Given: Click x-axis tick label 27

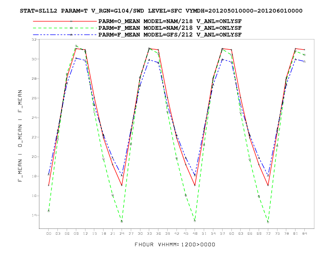Looking at the screenshot, I should click(x=131, y=233).
